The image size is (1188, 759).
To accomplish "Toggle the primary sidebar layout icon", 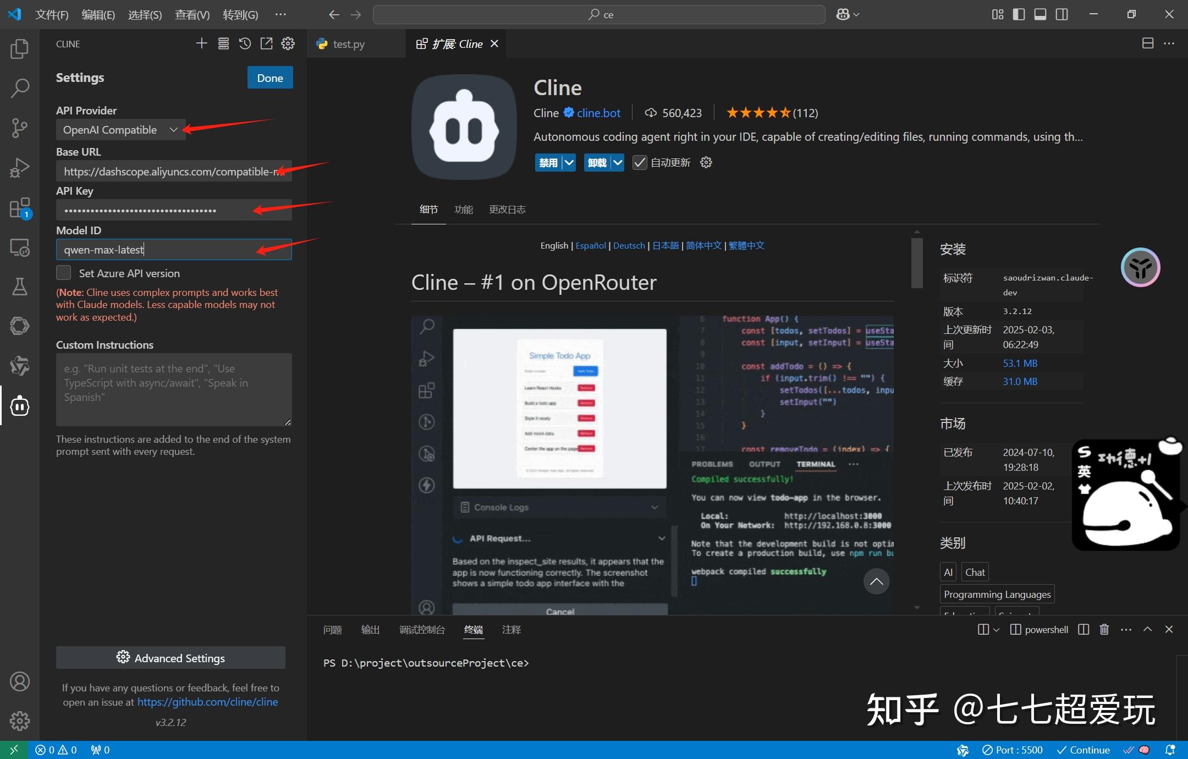I will click(1019, 14).
